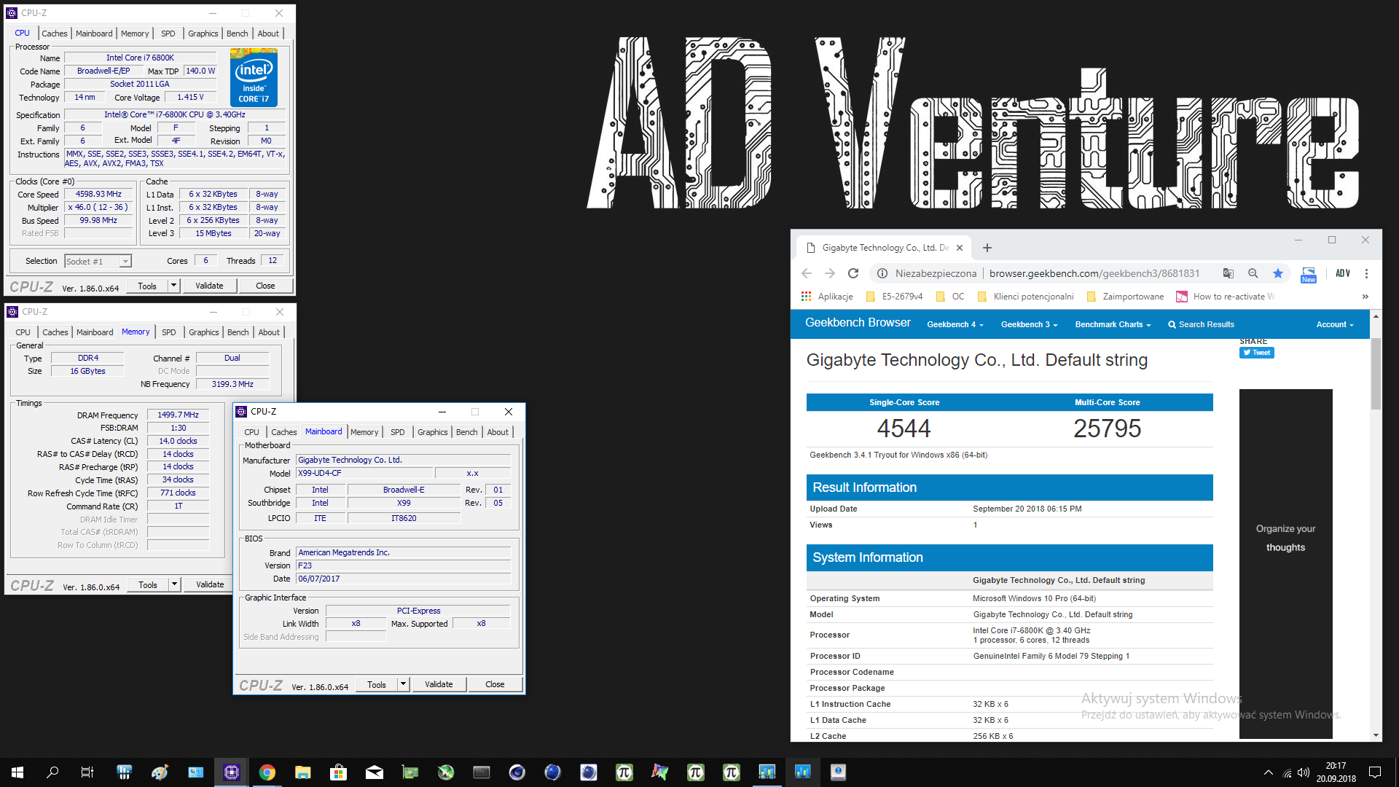Open the Zaimportowane bookmark folder
This screenshot has height=787, width=1399.
pyautogui.click(x=1125, y=297)
